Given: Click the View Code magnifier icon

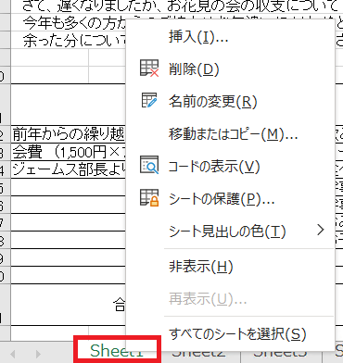Looking at the screenshot, I should click(149, 165).
